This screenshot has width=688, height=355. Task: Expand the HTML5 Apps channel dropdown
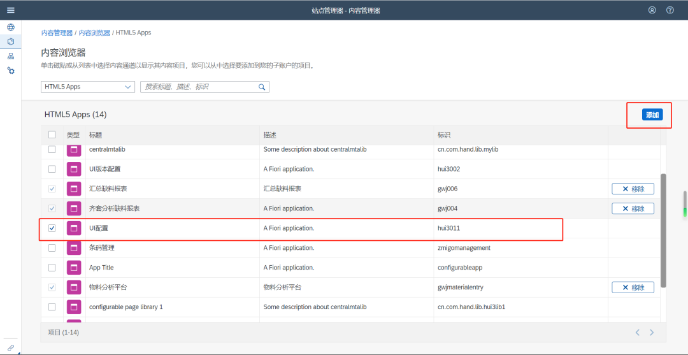tap(88, 87)
